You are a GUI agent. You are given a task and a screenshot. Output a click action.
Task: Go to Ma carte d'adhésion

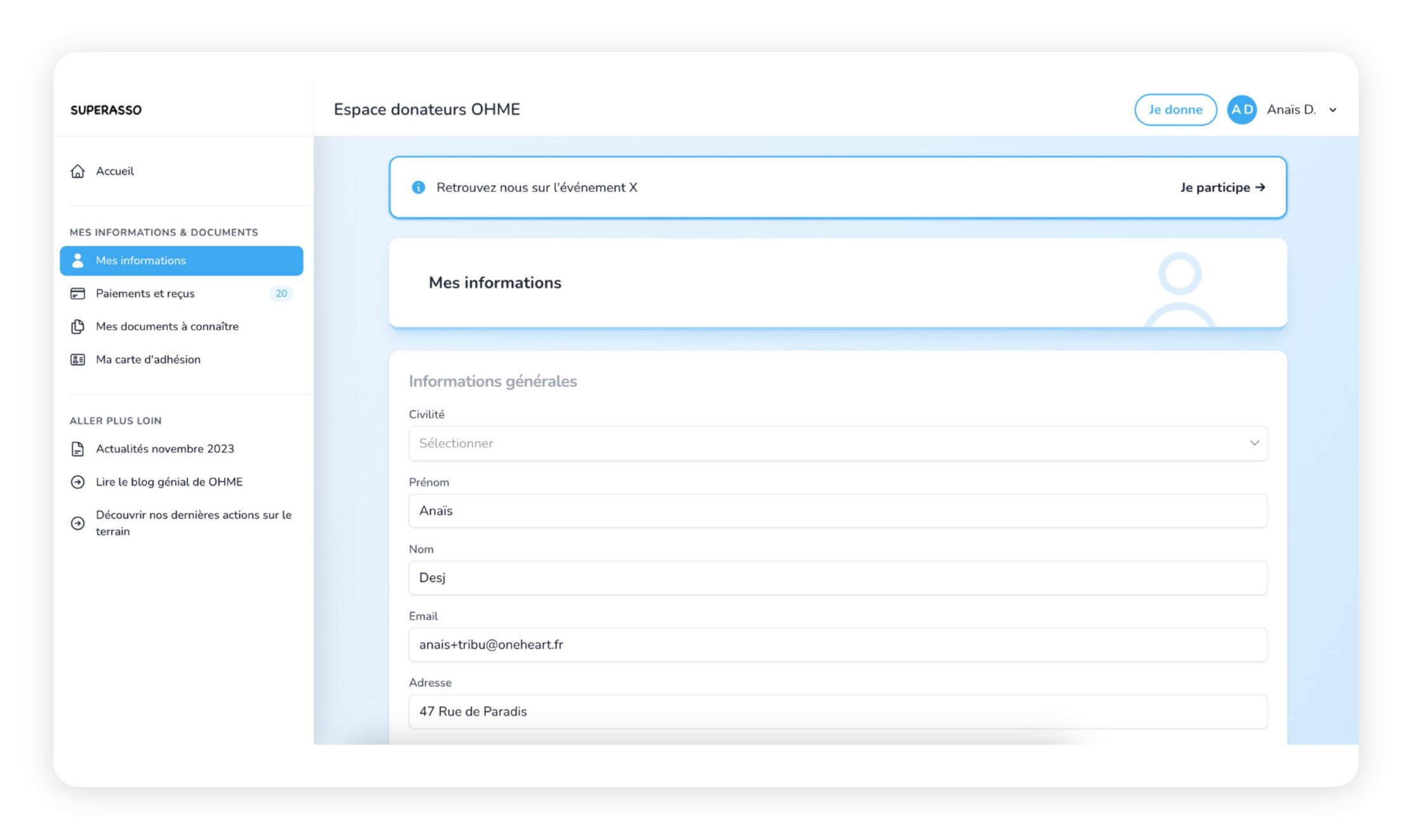tap(148, 360)
